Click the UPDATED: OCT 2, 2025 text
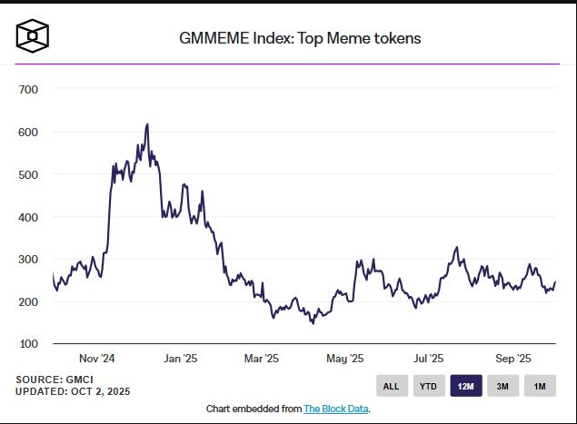The image size is (577, 424). (73, 390)
